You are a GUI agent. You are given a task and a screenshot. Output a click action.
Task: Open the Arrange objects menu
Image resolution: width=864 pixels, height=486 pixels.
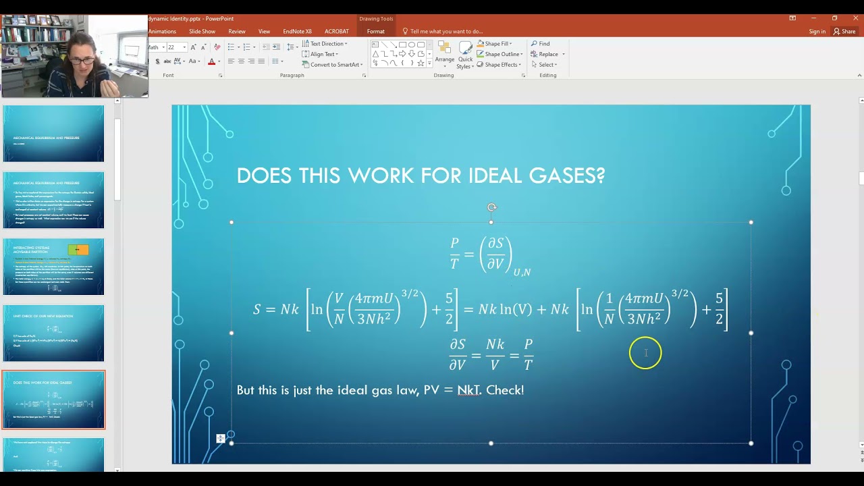click(x=445, y=55)
